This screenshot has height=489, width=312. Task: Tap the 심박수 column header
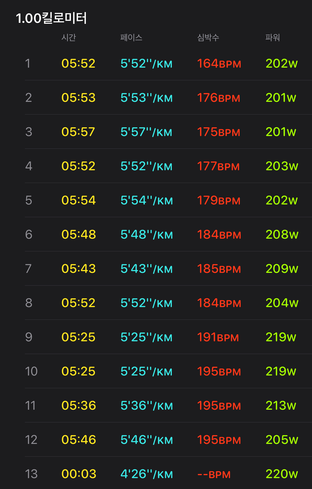(x=208, y=38)
